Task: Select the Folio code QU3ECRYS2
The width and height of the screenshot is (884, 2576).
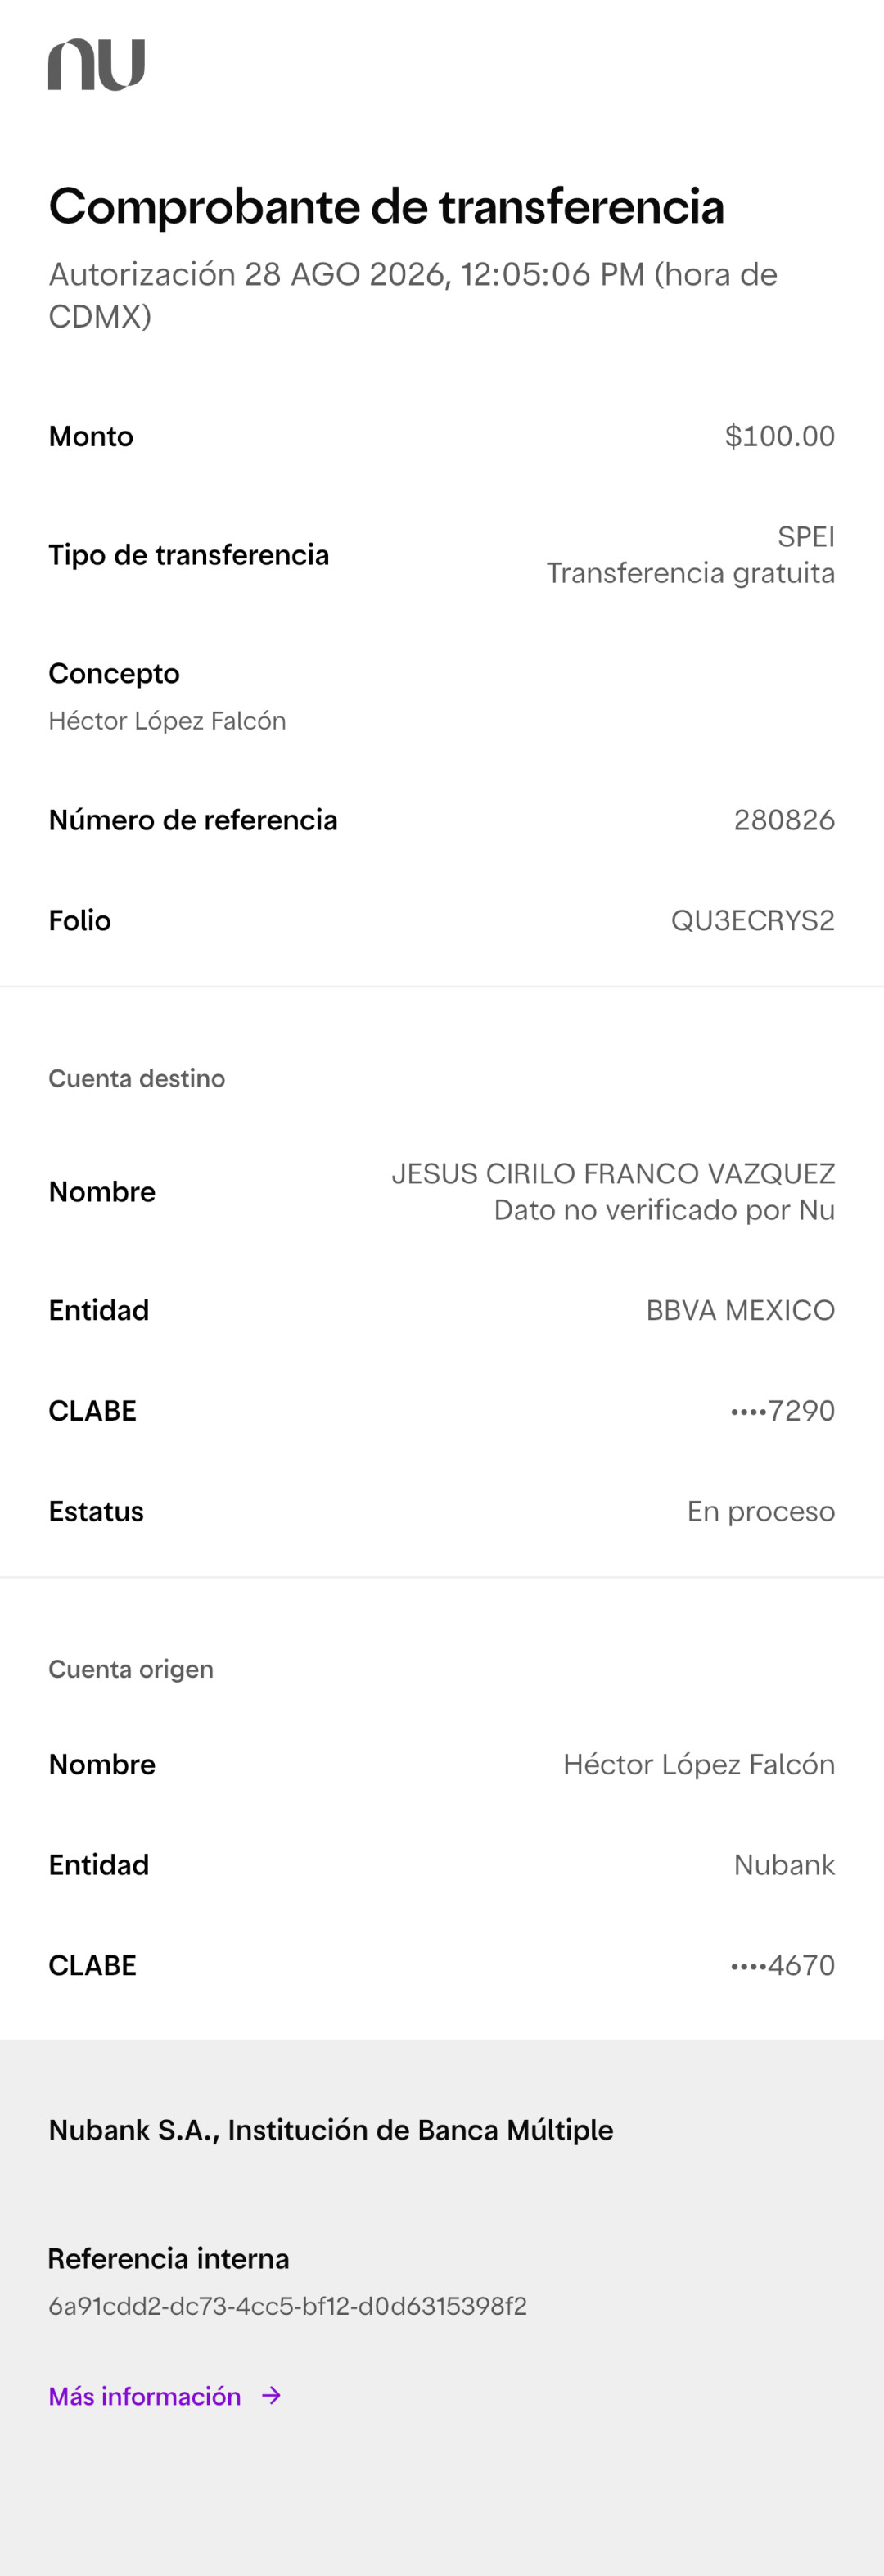Action: (752, 920)
